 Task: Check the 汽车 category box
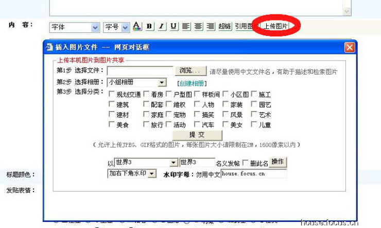[197, 124]
